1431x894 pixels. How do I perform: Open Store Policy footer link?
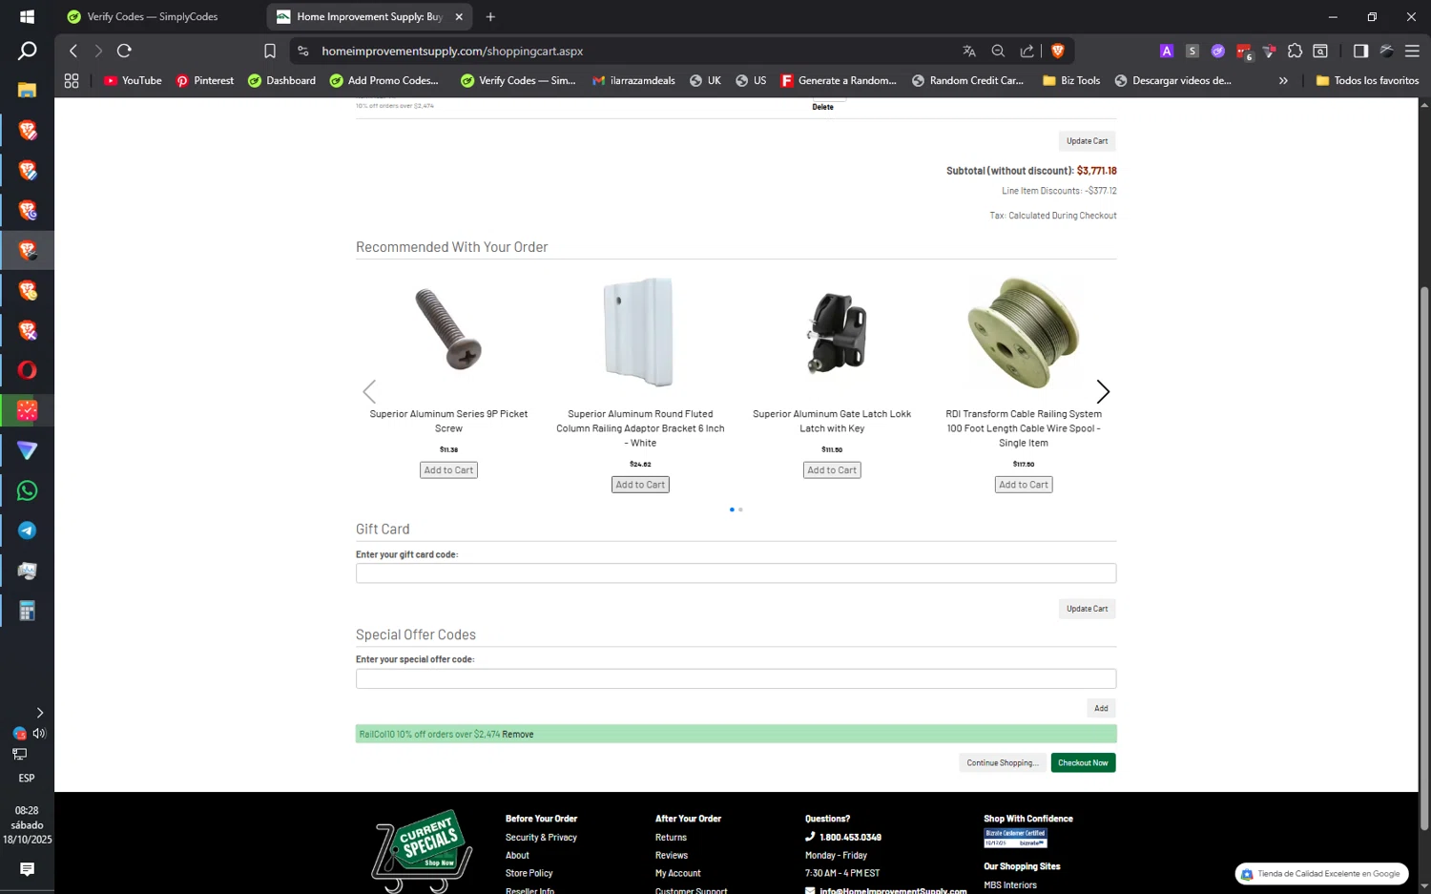529,873
